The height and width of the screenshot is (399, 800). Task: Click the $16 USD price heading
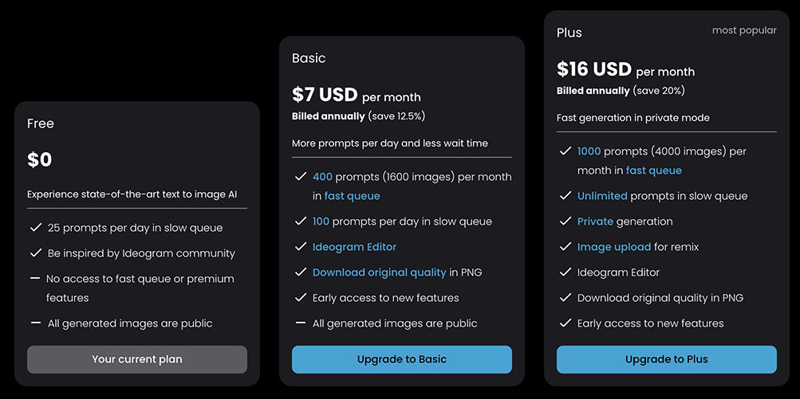(594, 69)
